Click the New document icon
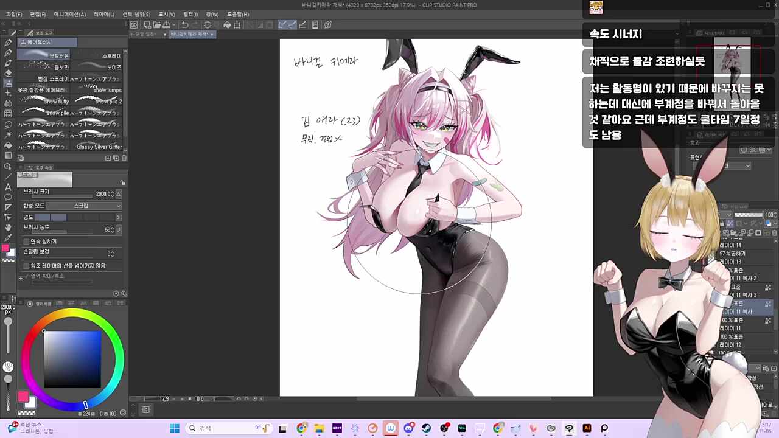Viewport: 779px width, 438px height. (x=147, y=25)
